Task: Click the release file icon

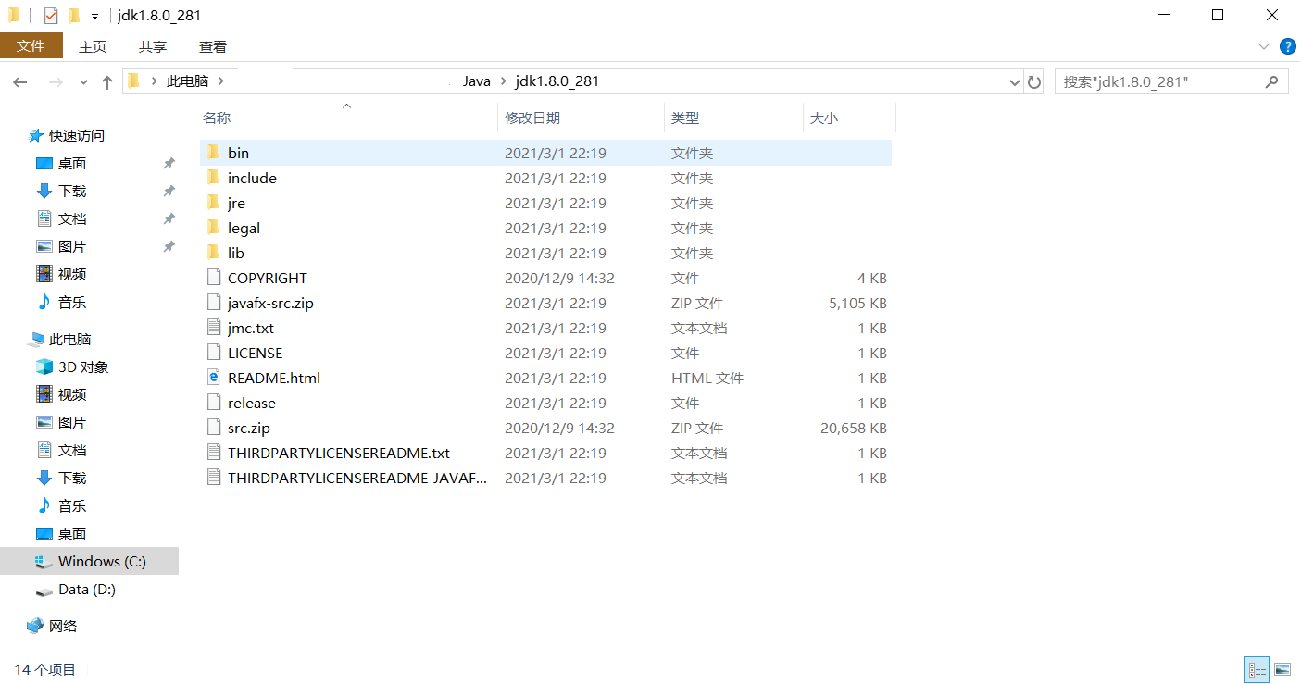Action: (x=213, y=403)
